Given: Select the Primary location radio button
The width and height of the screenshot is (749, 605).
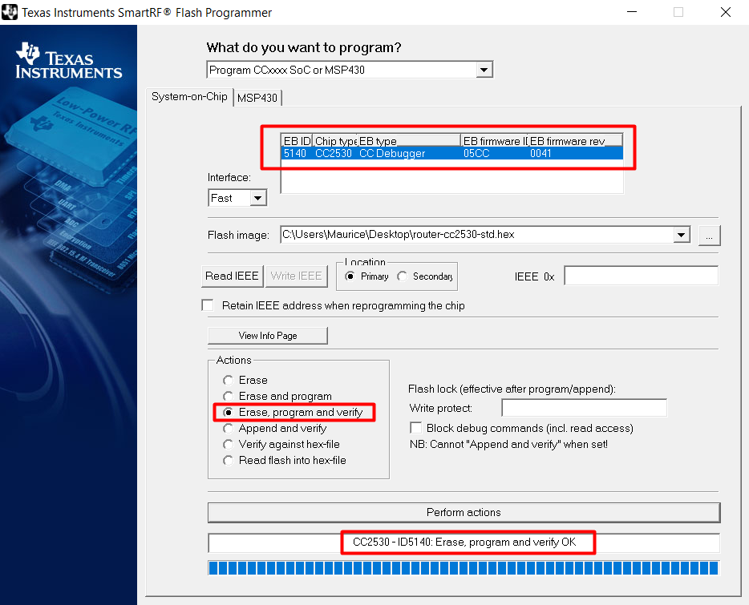Looking at the screenshot, I should 350,276.
